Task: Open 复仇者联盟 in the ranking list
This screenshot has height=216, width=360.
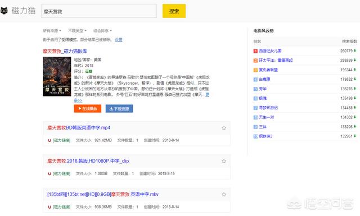Action: click(268, 70)
